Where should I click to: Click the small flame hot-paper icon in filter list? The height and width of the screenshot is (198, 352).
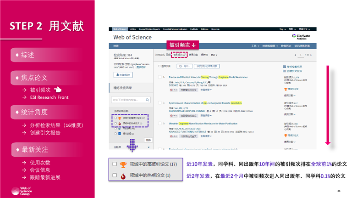120,124
